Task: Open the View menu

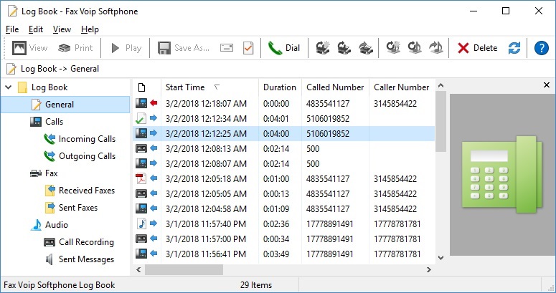Action: [62, 29]
